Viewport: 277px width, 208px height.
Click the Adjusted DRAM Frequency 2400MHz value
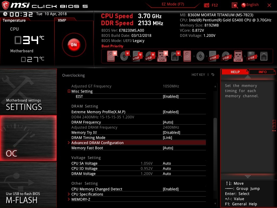pyautogui.click(x=171, y=127)
